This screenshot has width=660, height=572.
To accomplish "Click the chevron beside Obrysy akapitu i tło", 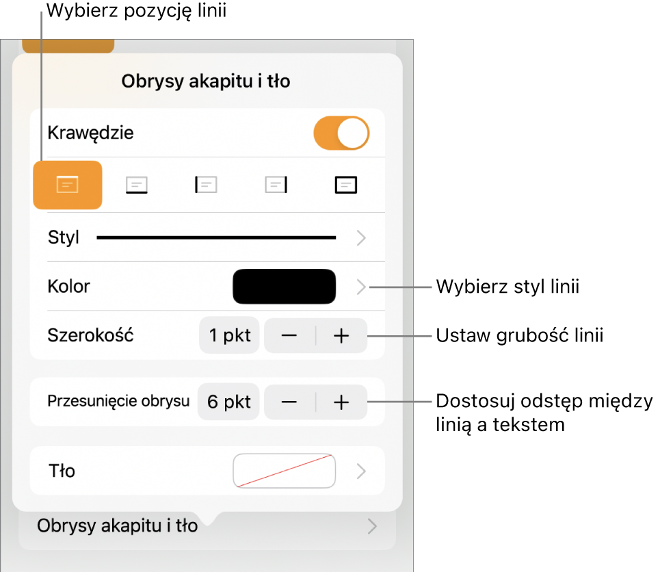I will click(x=372, y=527).
